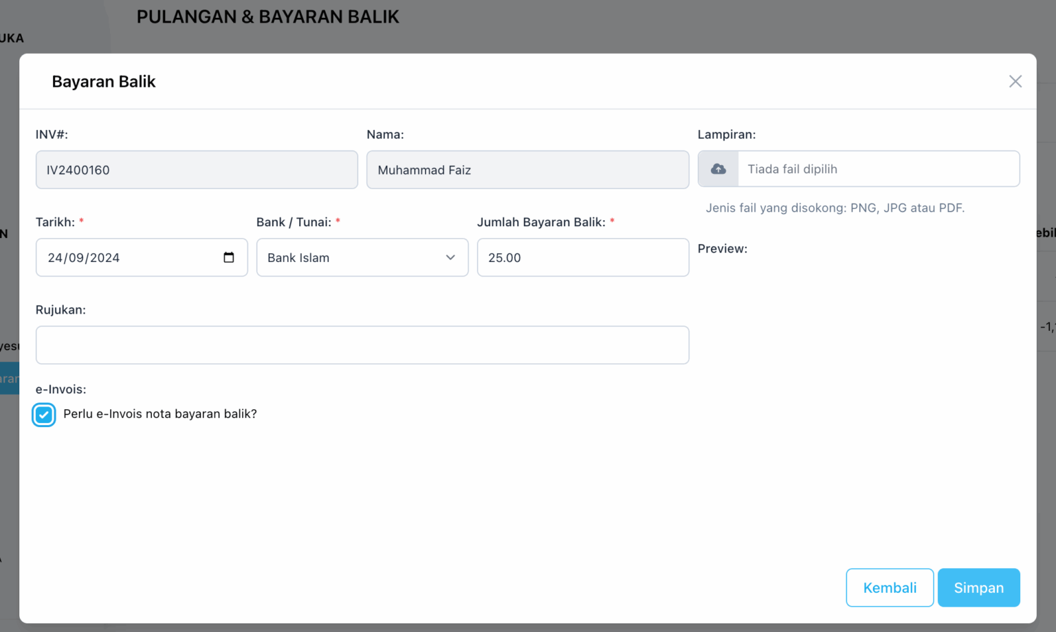
Task: Click the Jumlah Bayaran Balik amount field
Action: [x=582, y=257]
